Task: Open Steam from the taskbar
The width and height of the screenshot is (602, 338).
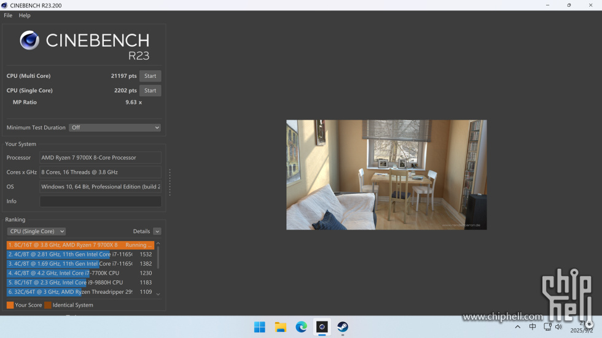Action: (x=343, y=327)
